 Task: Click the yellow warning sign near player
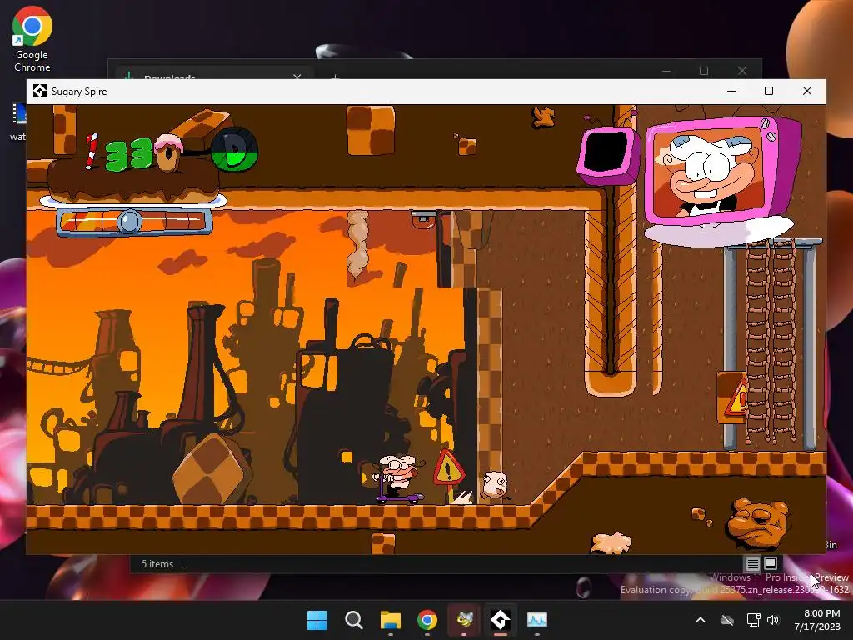448,468
